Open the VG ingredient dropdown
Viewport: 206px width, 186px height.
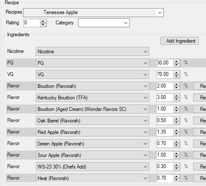pos(93,74)
